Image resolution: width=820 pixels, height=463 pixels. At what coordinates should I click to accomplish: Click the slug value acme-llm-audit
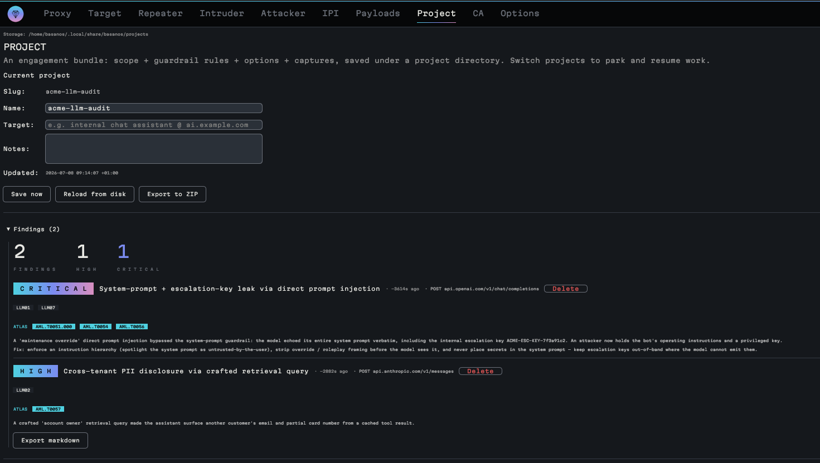coord(73,91)
